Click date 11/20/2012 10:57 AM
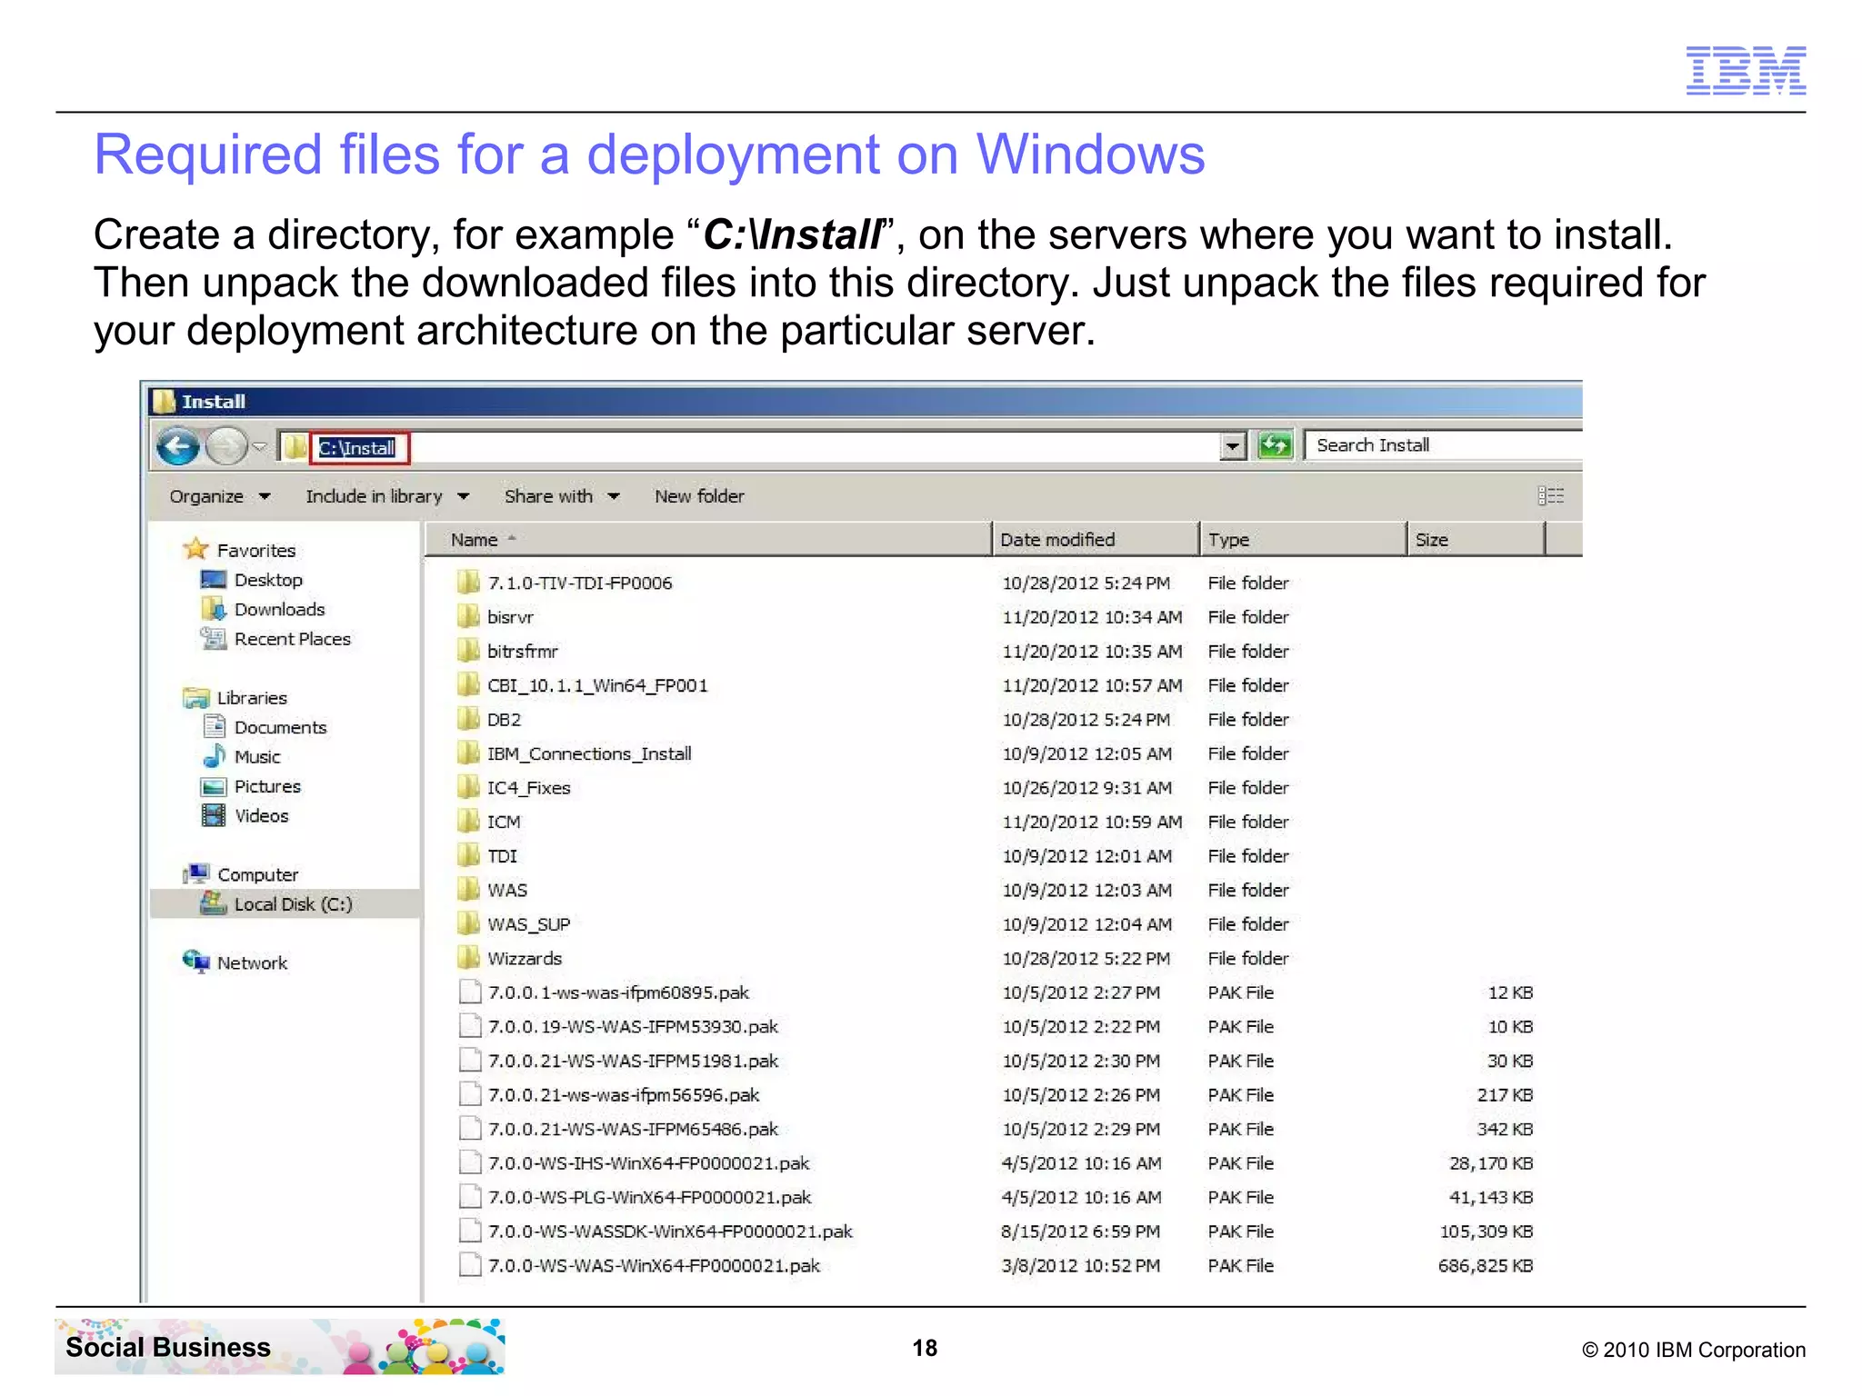Image resolution: width=1862 pixels, height=1396 pixels. point(1092,685)
